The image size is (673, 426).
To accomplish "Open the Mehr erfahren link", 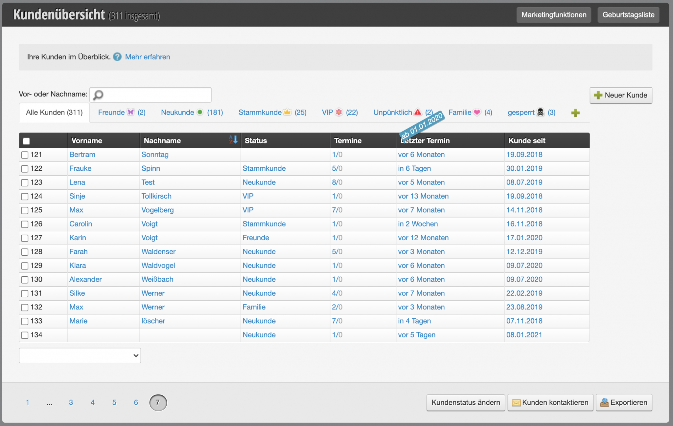I will (148, 57).
